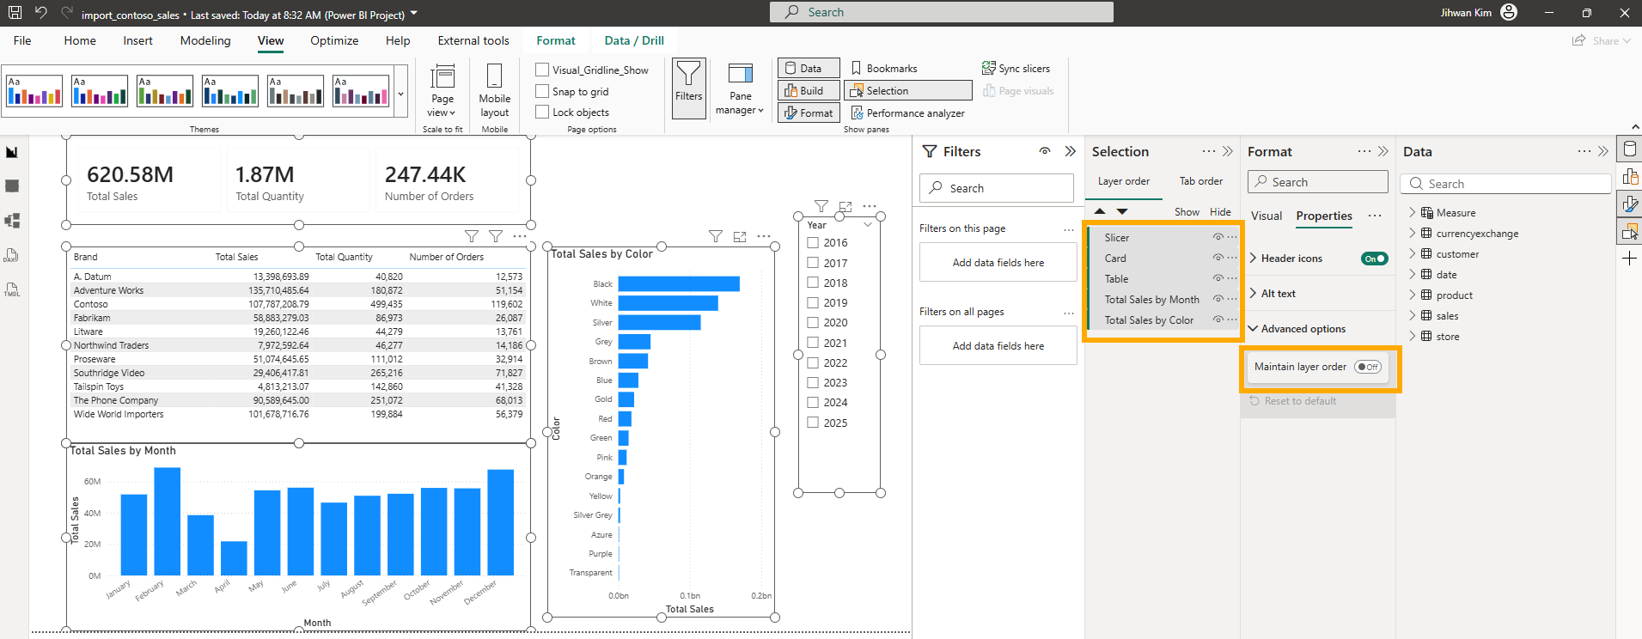This screenshot has width=1642, height=639.
Task: Expand the sales table in Data pane
Action: click(x=1412, y=315)
